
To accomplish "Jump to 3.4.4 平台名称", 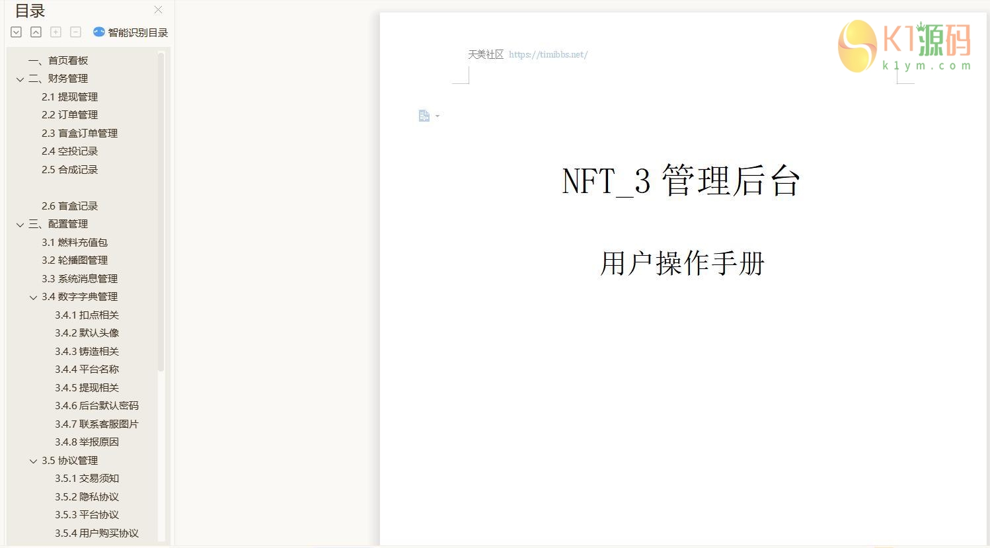I will tap(87, 370).
